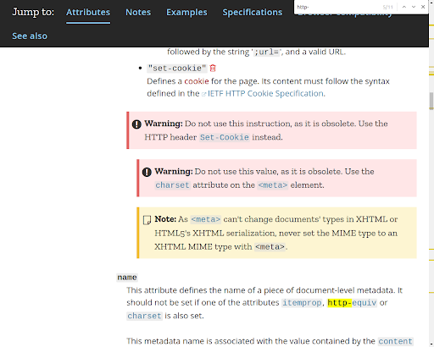This screenshot has height=347, width=434.
Task: Click the note page icon
Action: pyautogui.click(x=147, y=220)
